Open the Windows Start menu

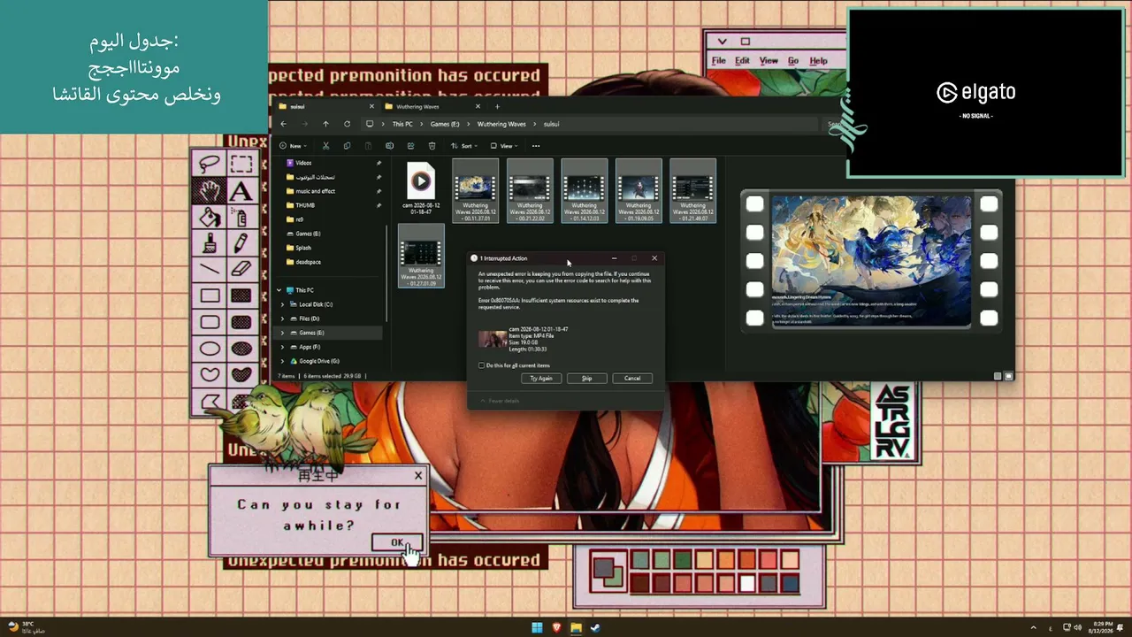[x=537, y=628]
